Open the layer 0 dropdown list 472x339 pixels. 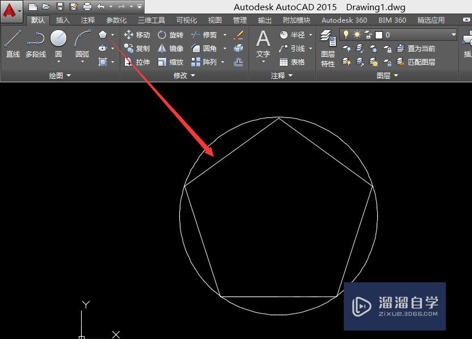(453, 35)
